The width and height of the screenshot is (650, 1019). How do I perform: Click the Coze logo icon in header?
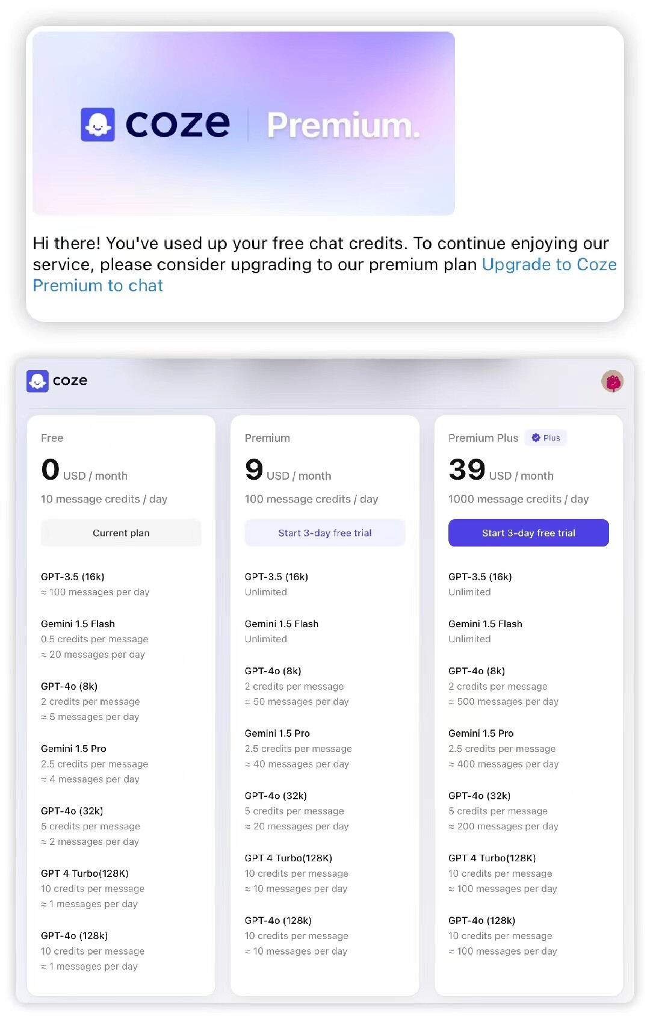pos(37,381)
